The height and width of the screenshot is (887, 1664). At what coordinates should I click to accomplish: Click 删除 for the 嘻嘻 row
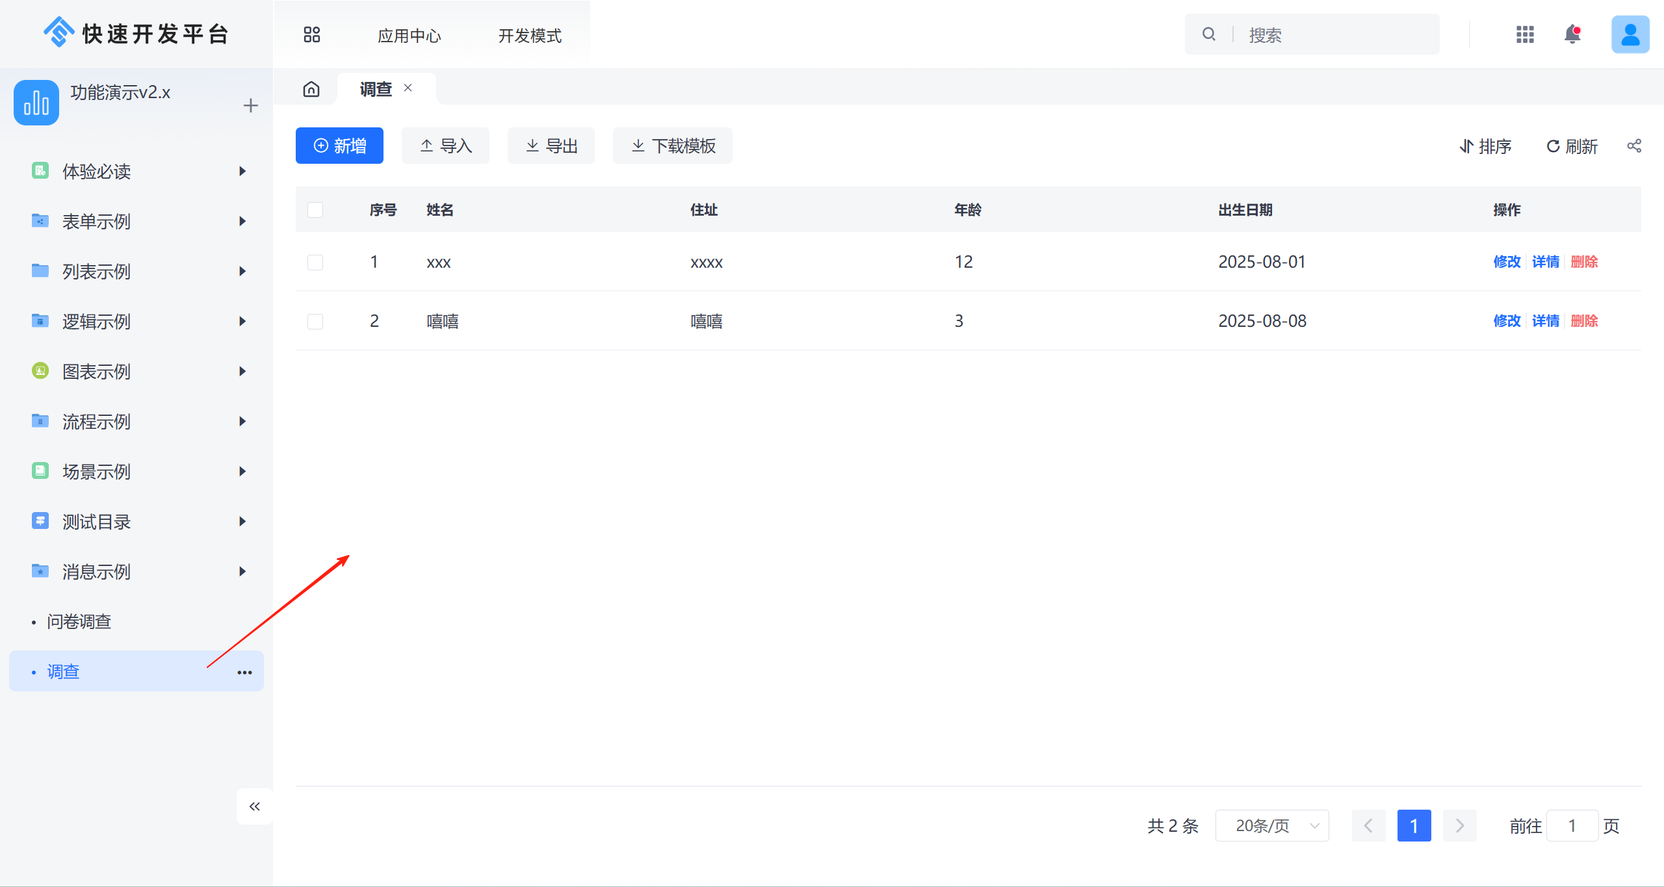point(1584,321)
